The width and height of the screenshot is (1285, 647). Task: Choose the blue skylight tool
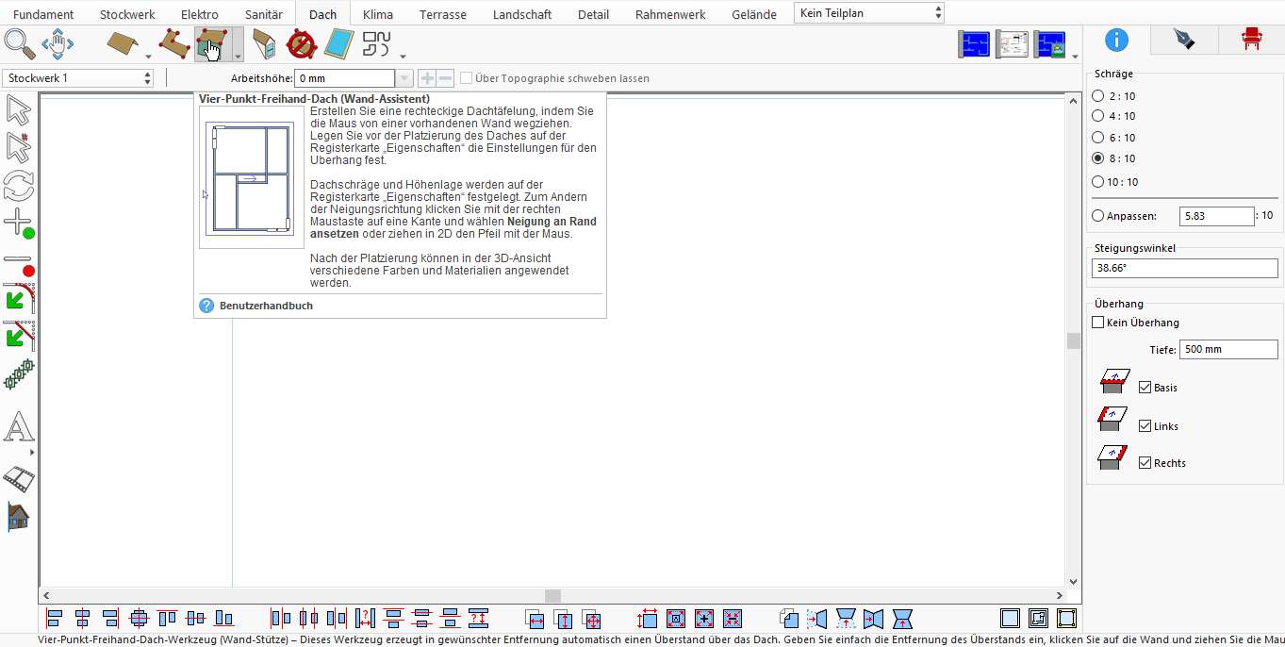(338, 43)
